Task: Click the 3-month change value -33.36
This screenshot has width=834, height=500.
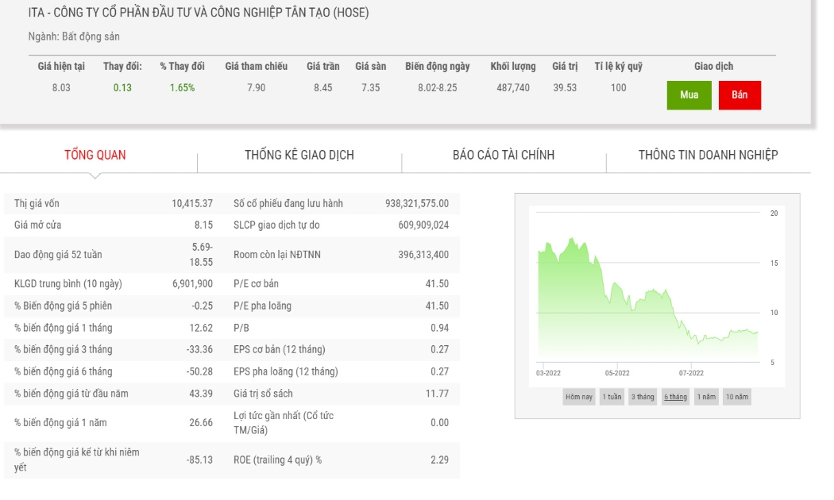Action: [199, 350]
